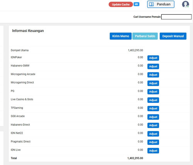Click the PG row label
The width and height of the screenshot is (193, 165).
coord(12,91)
